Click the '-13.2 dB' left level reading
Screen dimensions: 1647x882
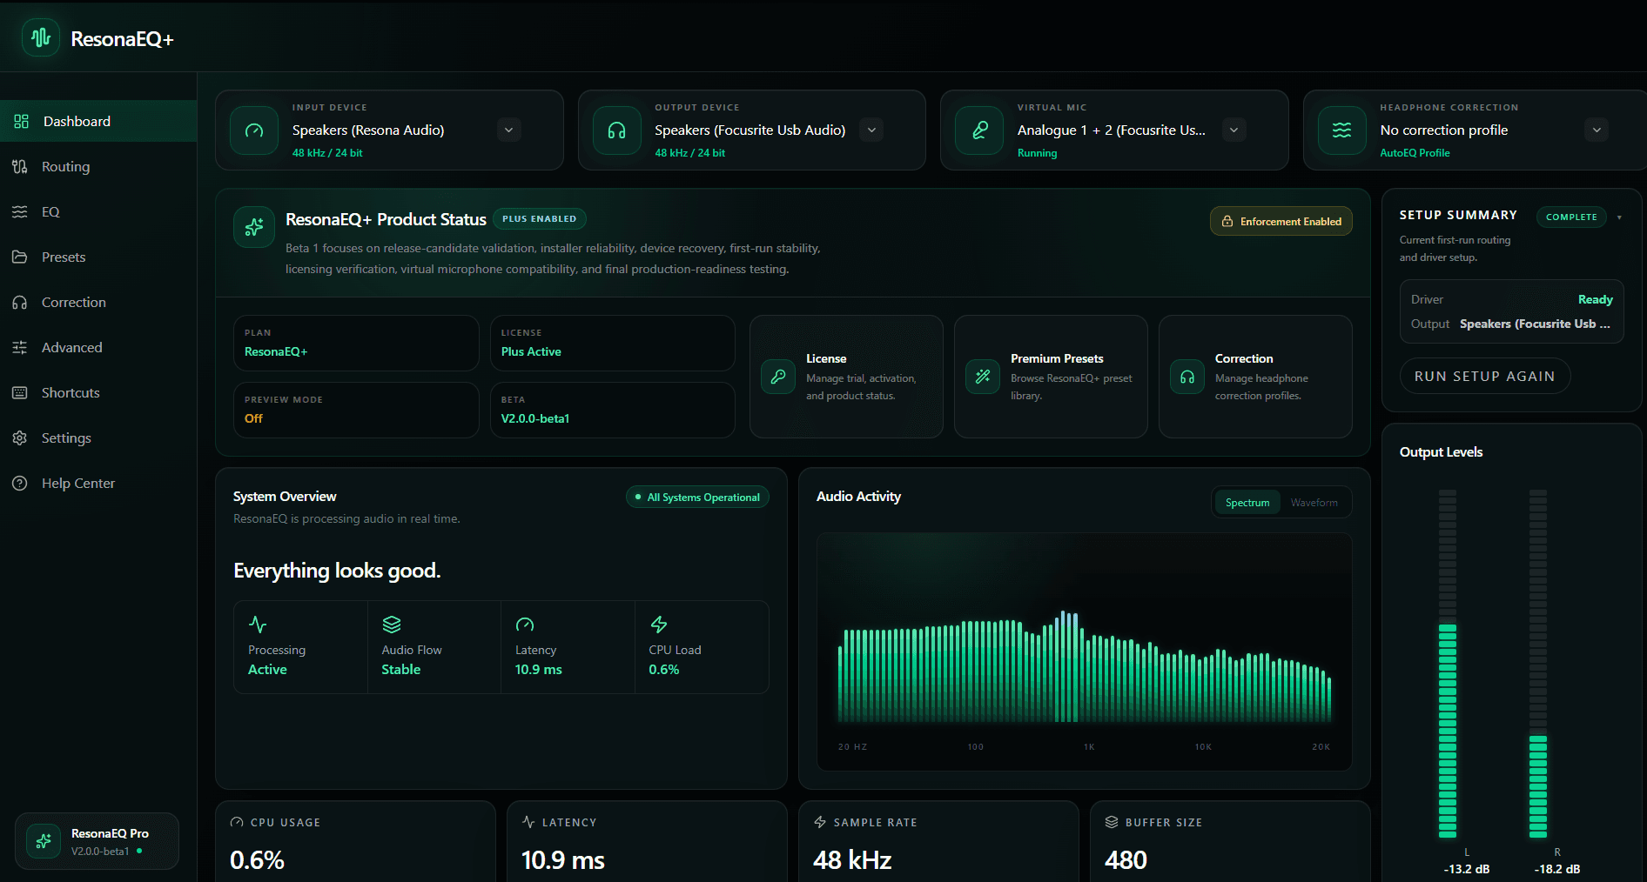1467,869
